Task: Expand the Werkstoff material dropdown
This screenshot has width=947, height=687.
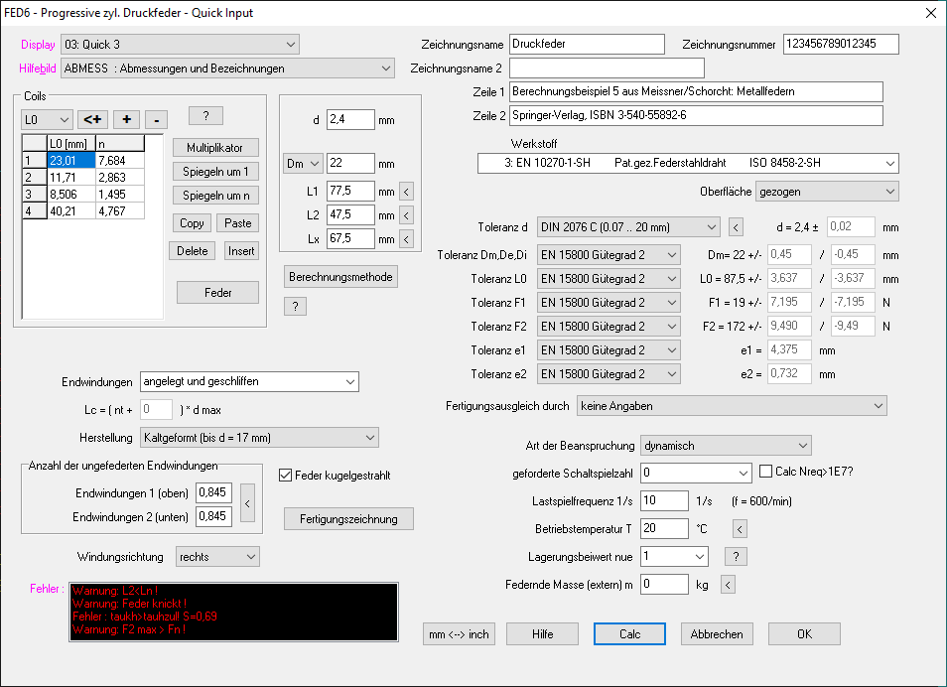Action: (x=687, y=163)
